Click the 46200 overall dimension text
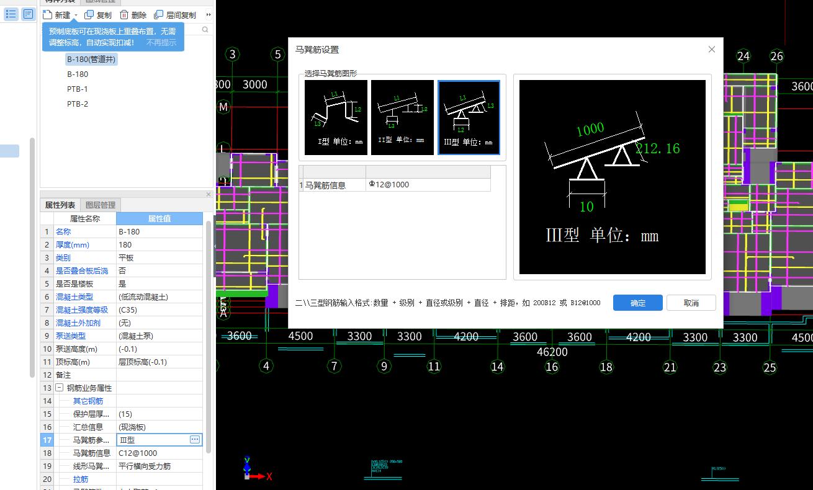This screenshot has width=813, height=490. click(x=552, y=352)
